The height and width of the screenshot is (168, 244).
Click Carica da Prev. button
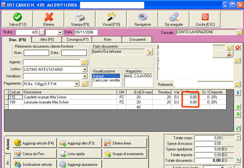pyautogui.click(x=35, y=154)
